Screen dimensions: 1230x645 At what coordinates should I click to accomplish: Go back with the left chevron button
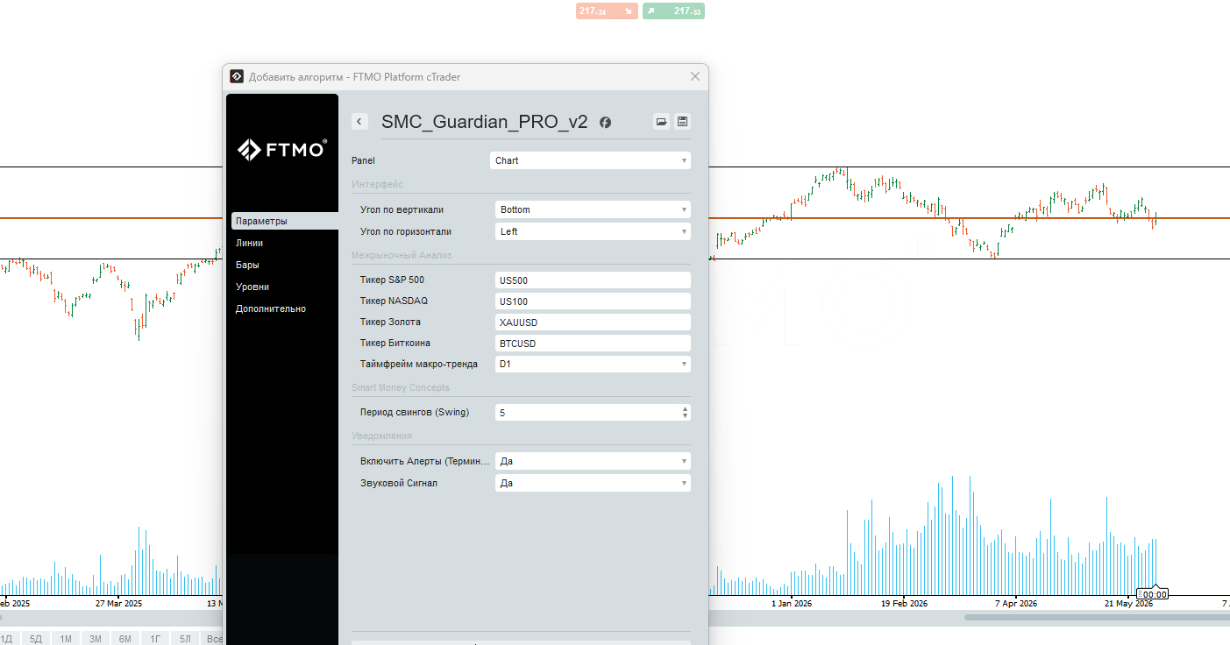click(359, 122)
